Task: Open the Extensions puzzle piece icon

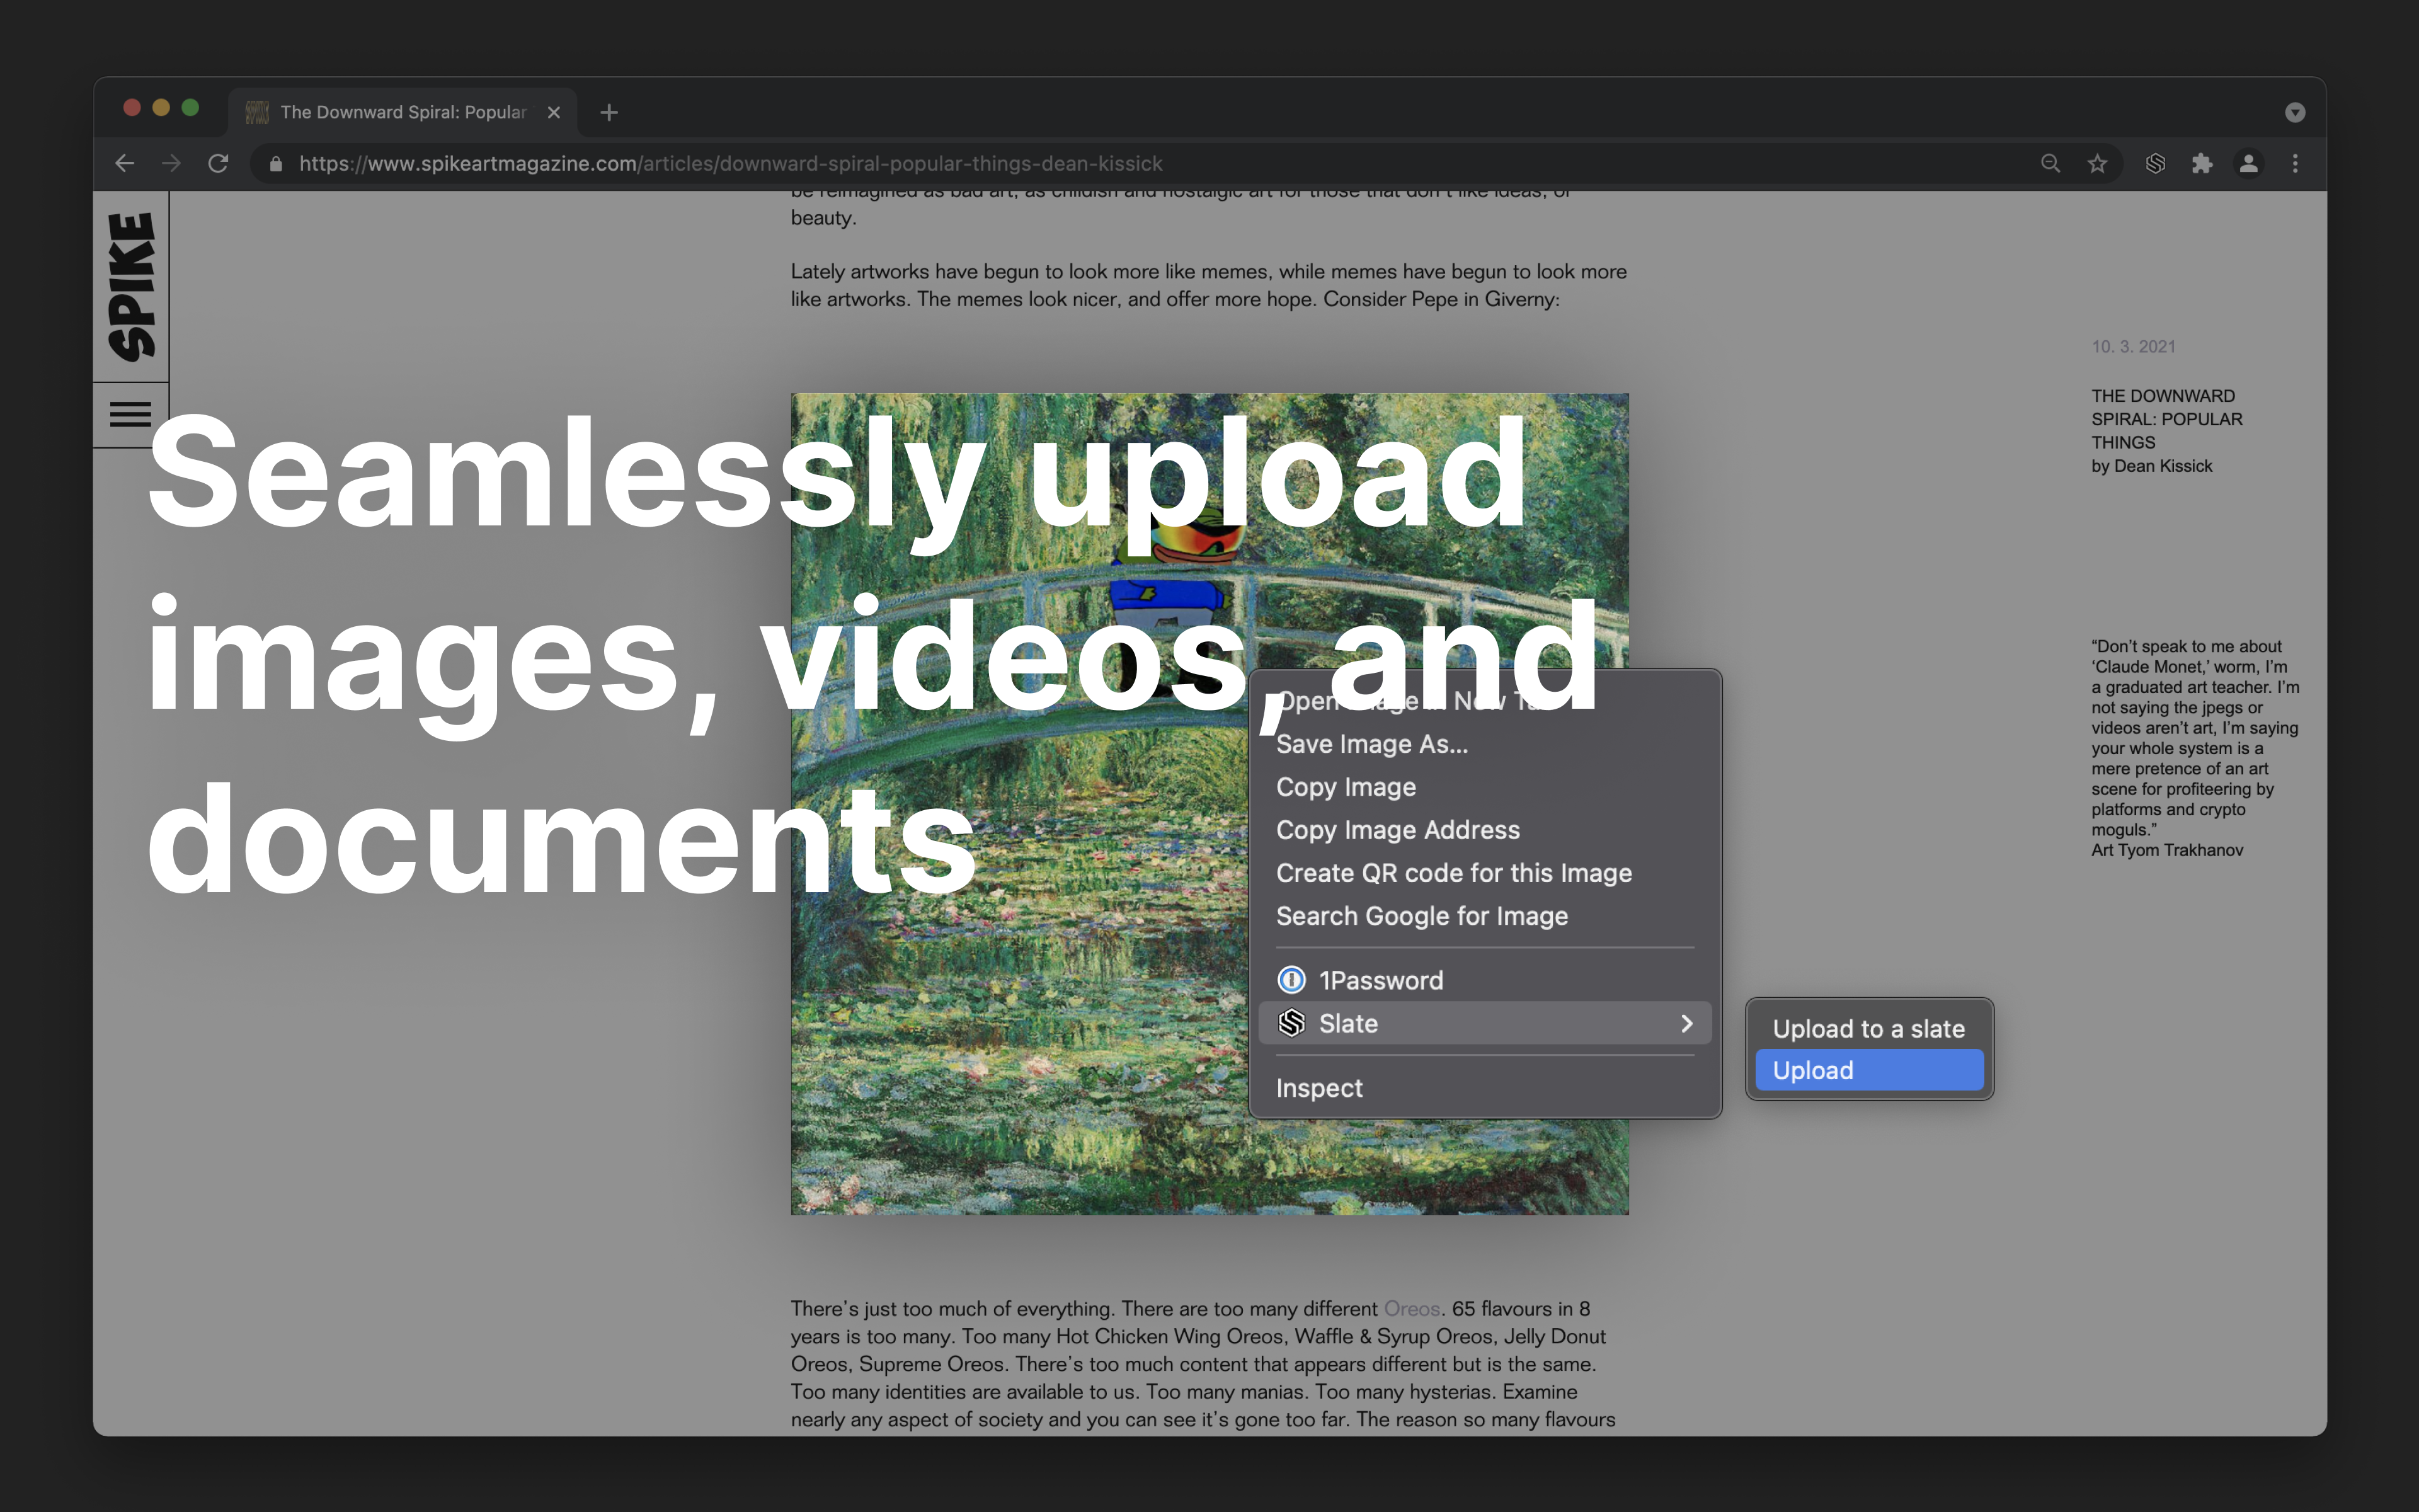Action: pos(2202,163)
